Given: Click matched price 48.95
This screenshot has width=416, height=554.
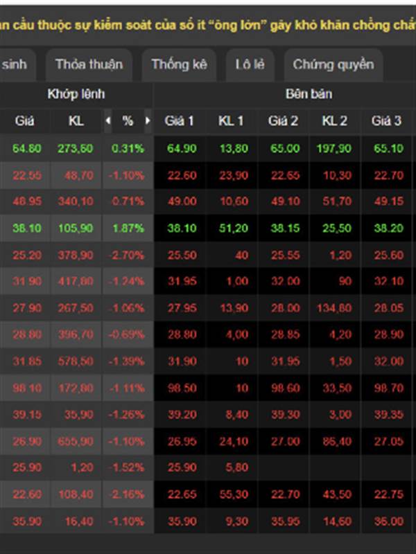Looking at the screenshot, I should coord(27,202).
